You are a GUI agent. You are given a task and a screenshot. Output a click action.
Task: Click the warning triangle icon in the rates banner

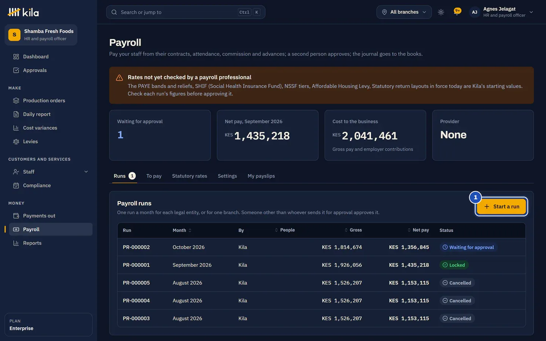pos(119,78)
